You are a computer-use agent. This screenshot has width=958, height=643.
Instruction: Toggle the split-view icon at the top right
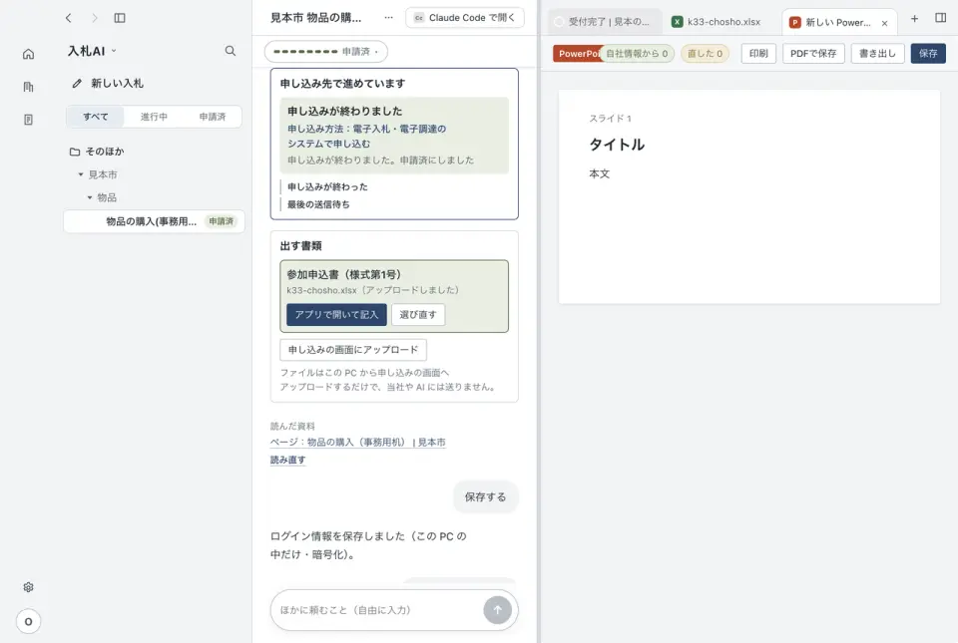(941, 18)
